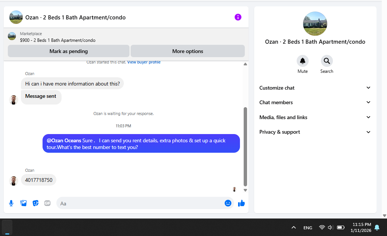Show hidden system tray icons chevron
Viewport: 387px width, 236px height.
tap(294, 227)
